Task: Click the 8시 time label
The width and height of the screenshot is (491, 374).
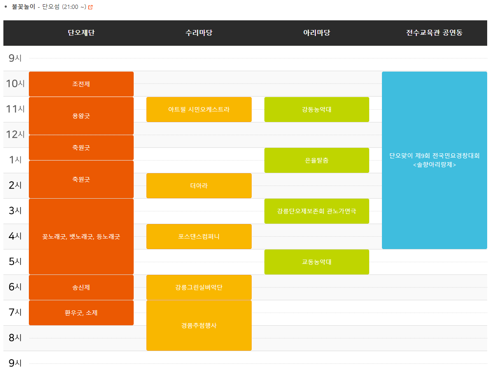Action: [x=15, y=338]
